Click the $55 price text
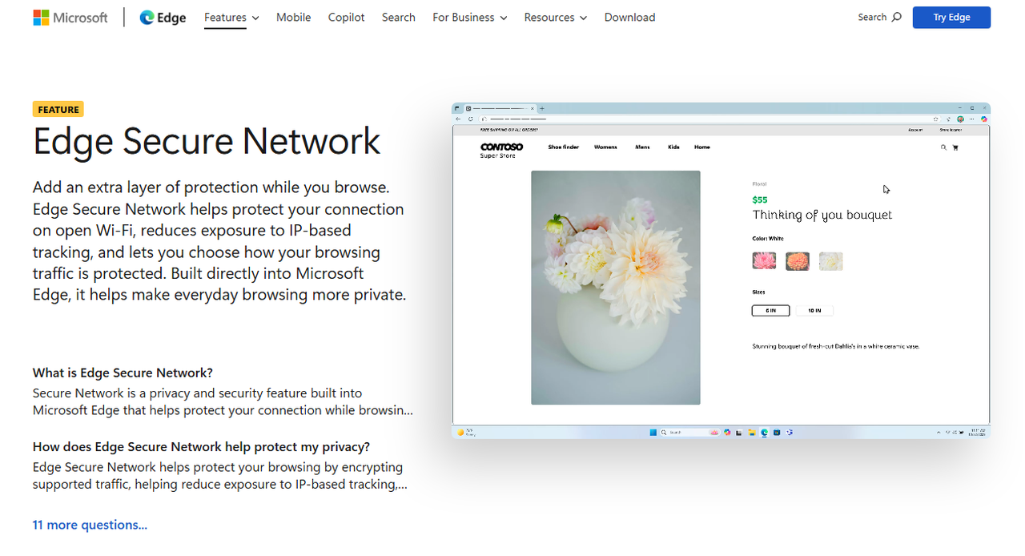This screenshot has height=556, width=1025. 760,199
